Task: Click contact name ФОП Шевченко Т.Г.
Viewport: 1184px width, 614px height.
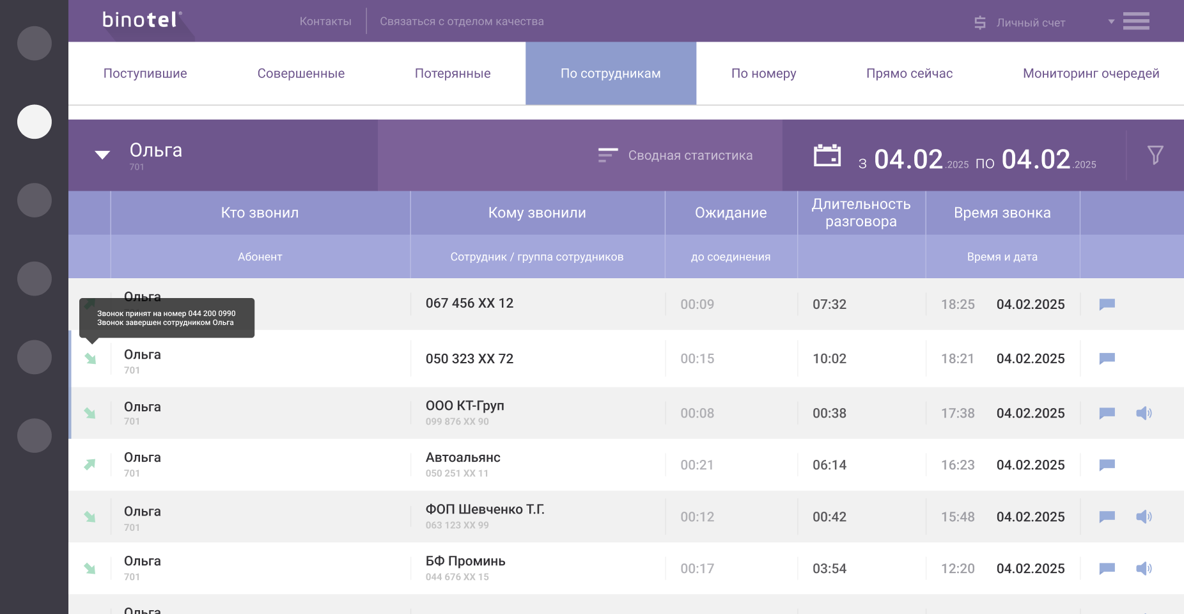Action: (x=485, y=509)
